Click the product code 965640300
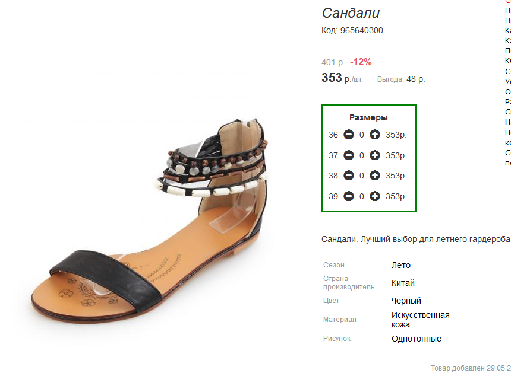This screenshot has height=373, width=511. click(361, 30)
